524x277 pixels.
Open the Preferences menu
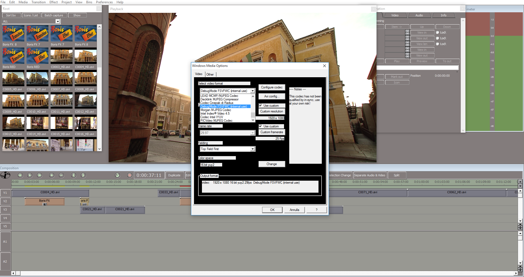tap(104, 2)
